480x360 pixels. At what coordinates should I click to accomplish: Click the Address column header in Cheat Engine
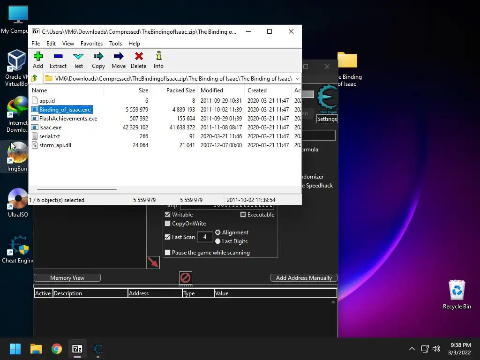pyautogui.click(x=155, y=293)
